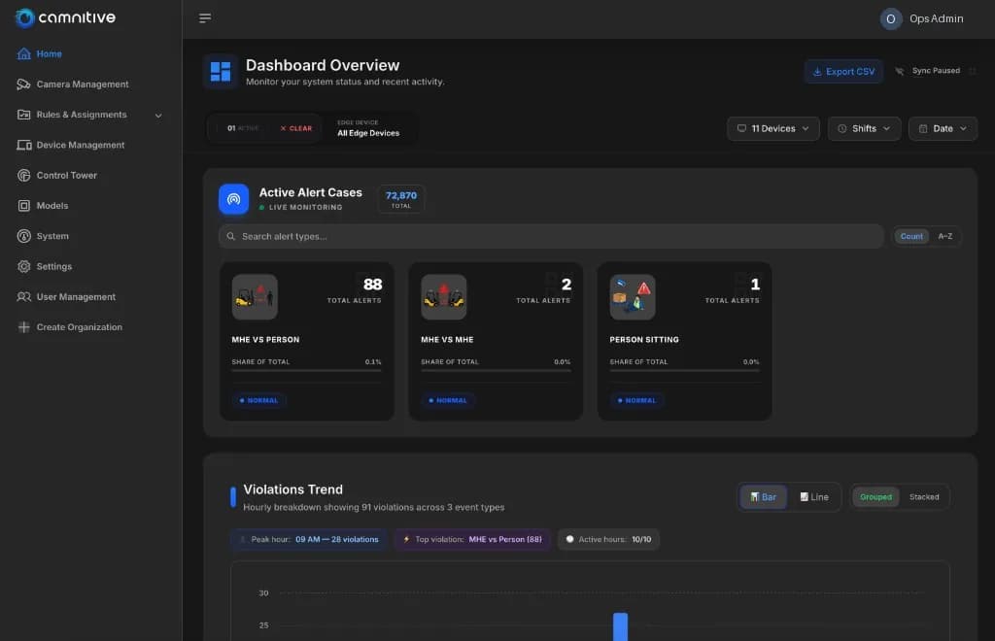Click the Device Management devices icon
The height and width of the screenshot is (641, 995).
(x=24, y=145)
